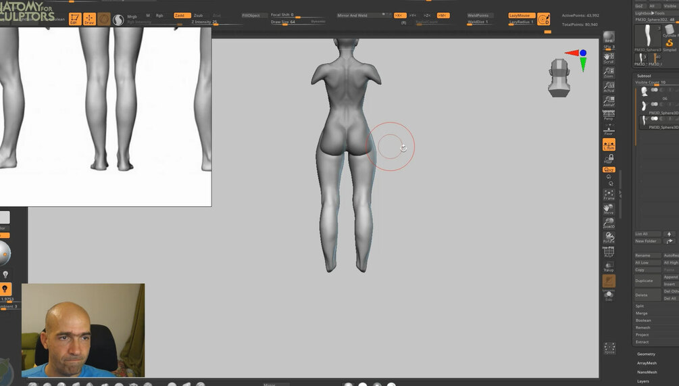Adjust LazyRadius slider
The width and height of the screenshot is (679, 386).
522,22
